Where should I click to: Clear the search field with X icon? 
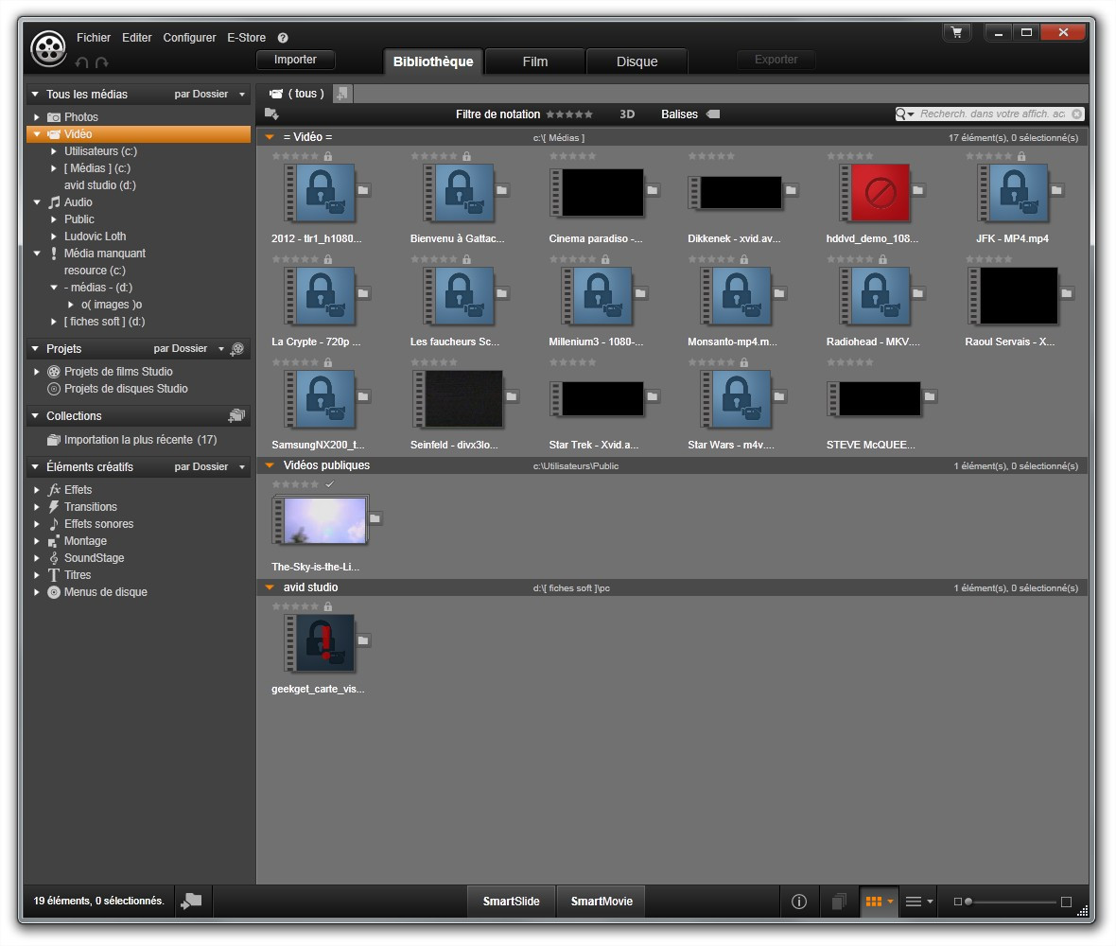coord(1077,114)
